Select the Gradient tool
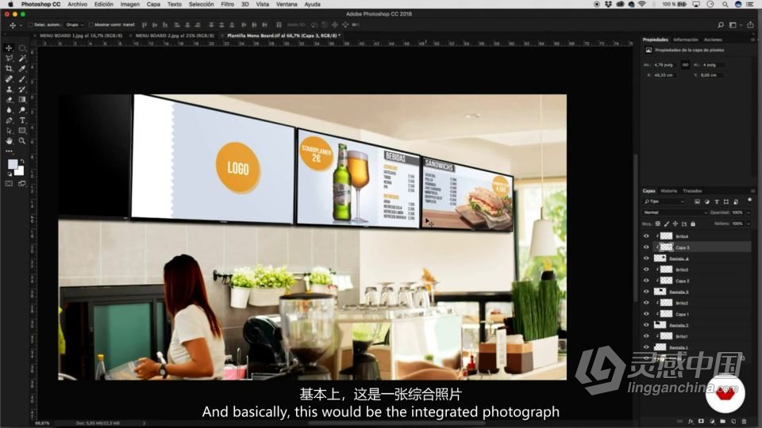The image size is (762, 428). tap(22, 100)
